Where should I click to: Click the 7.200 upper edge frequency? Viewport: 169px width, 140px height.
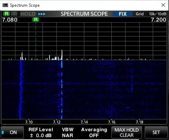159,20
